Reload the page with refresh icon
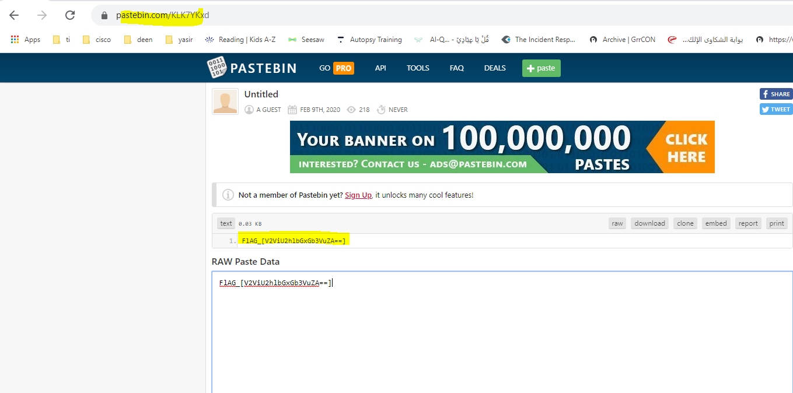 coord(70,16)
